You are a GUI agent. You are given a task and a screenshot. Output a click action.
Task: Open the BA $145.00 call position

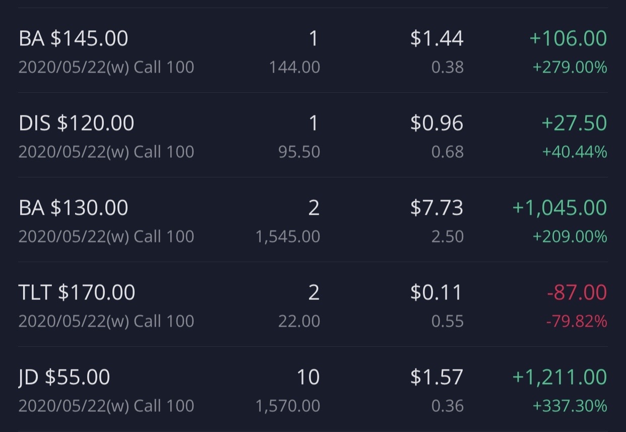pyautogui.click(x=312, y=50)
